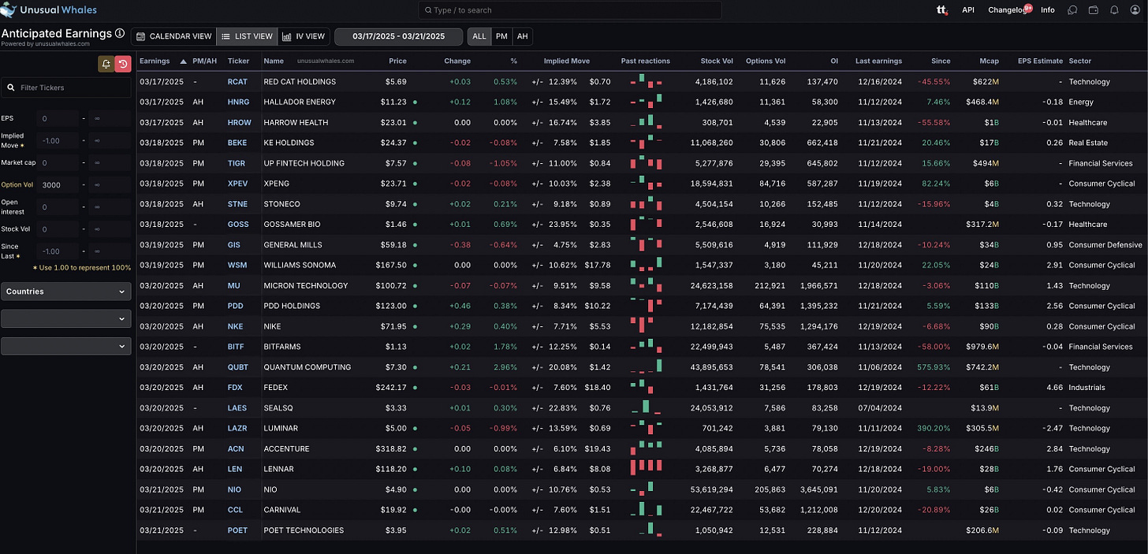Switch to IV View
Image resolution: width=1148 pixels, height=554 pixels.
[303, 36]
